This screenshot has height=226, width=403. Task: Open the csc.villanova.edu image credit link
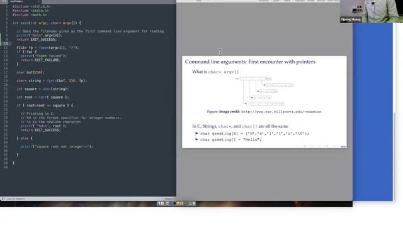pyautogui.click(x=281, y=112)
